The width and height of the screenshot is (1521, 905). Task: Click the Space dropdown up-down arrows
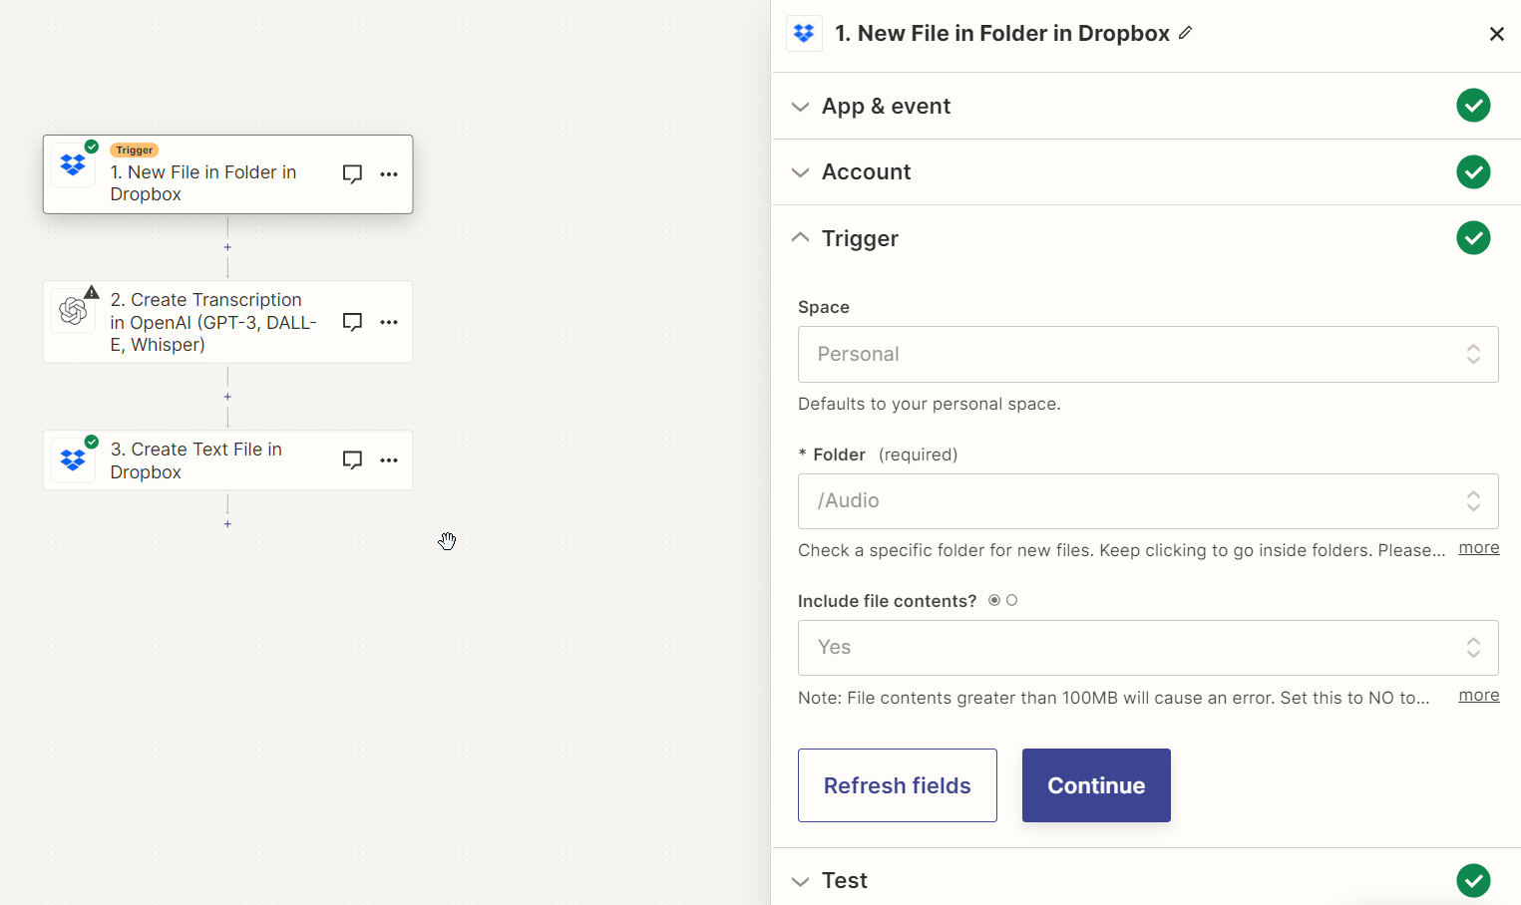pos(1473,354)
